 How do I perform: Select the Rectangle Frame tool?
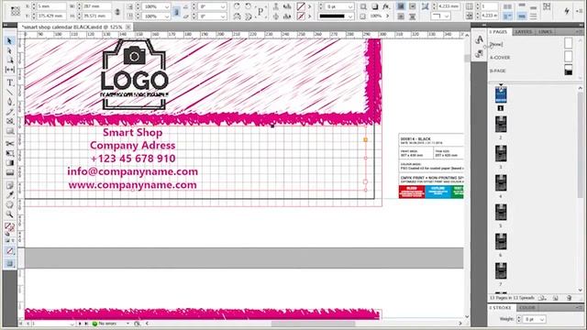point(10,121)
